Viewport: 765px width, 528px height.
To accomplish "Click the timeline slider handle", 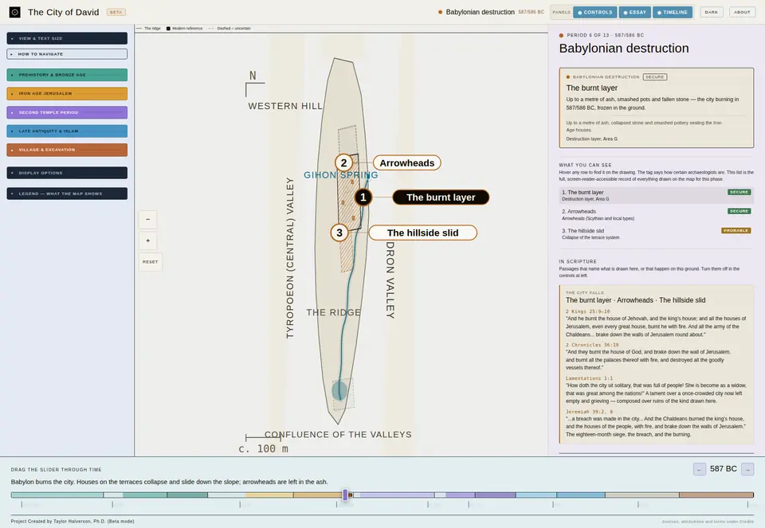I will tap(345, 495).
